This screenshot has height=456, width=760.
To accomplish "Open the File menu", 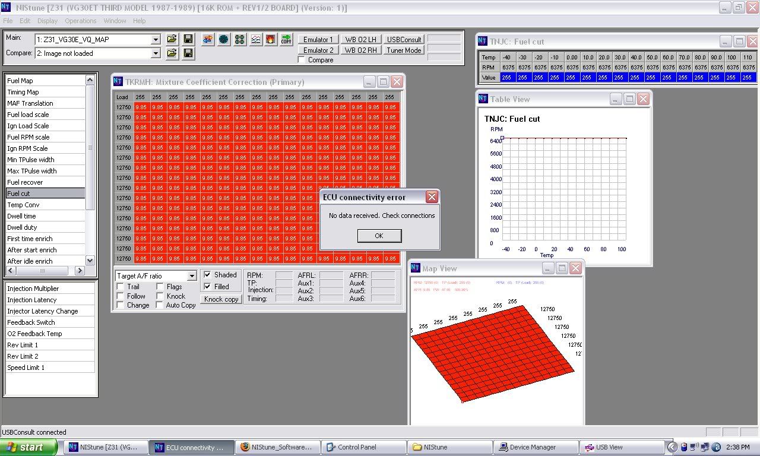I will [x=8, y=21].
